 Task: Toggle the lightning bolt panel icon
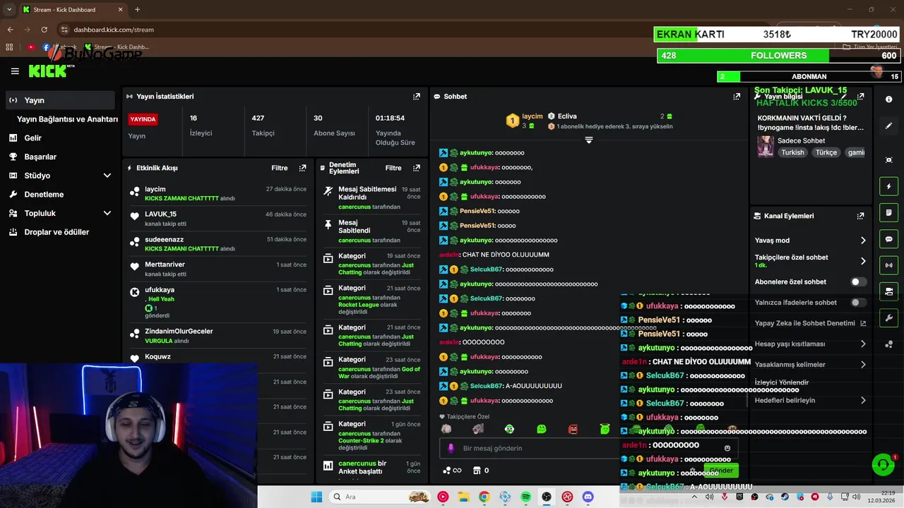point(888,186)
